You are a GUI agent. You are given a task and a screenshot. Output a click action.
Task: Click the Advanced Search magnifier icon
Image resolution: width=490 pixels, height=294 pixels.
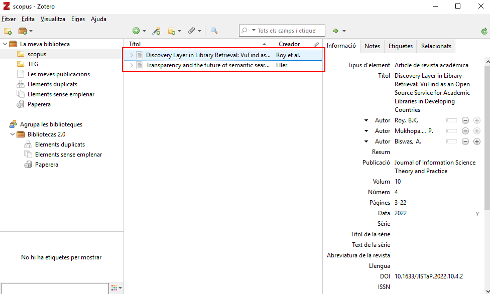coord(214,30)
